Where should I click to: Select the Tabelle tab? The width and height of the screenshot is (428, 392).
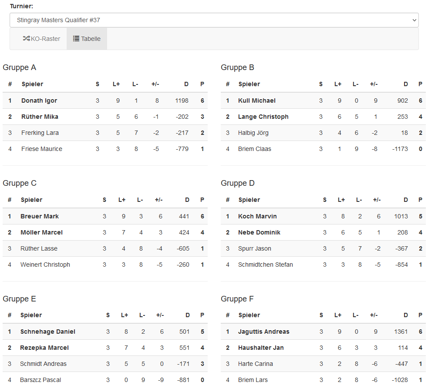tap(87, 39)
